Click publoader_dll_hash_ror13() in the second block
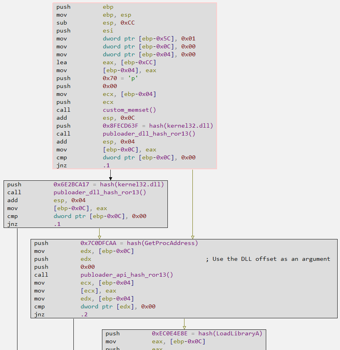This screenshot has width=340, height=350. coord(100,192)
